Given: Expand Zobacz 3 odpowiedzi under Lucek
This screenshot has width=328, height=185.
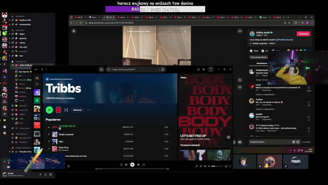Looking at the screenshot, I should 265,95.
